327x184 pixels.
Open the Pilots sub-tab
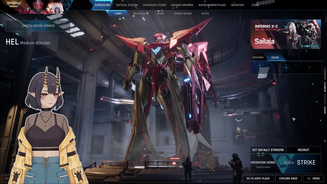(x=205, y=14)
